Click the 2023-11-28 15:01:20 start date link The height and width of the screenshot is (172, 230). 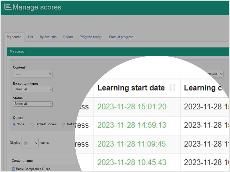click(x=132, y=107)
